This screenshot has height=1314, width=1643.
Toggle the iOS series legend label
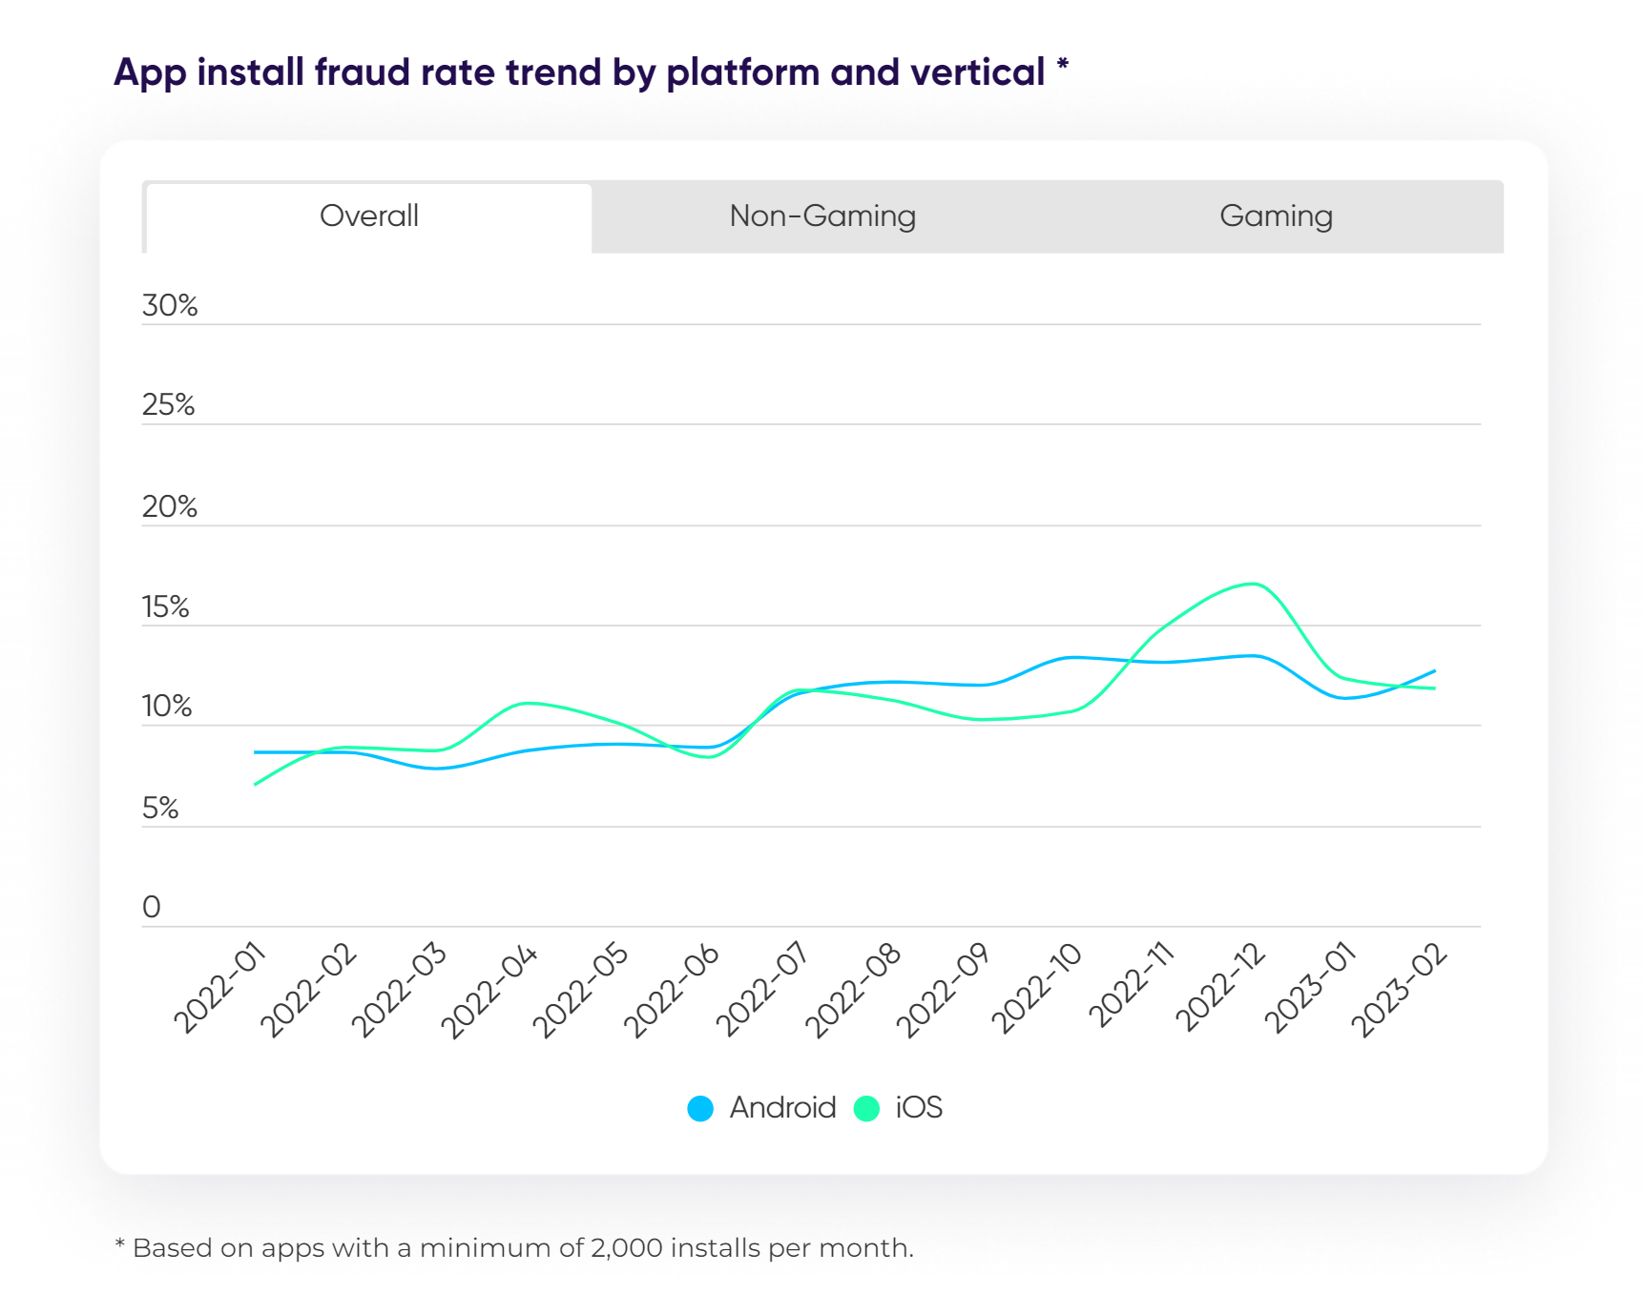919,1108
